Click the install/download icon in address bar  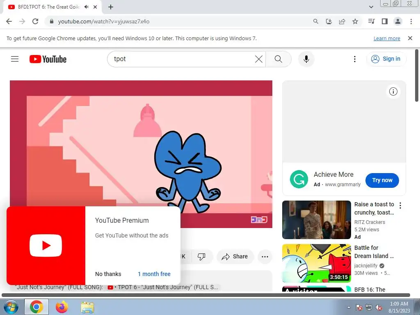click(x=329, y=21)
